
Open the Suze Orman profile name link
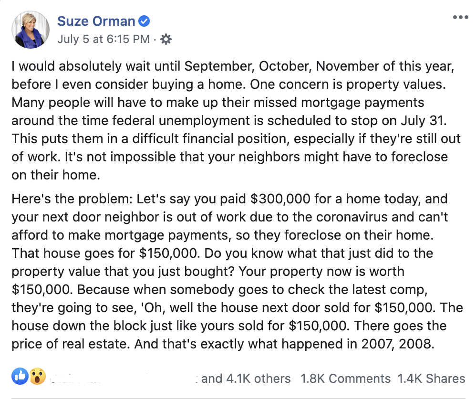(96, 21)
